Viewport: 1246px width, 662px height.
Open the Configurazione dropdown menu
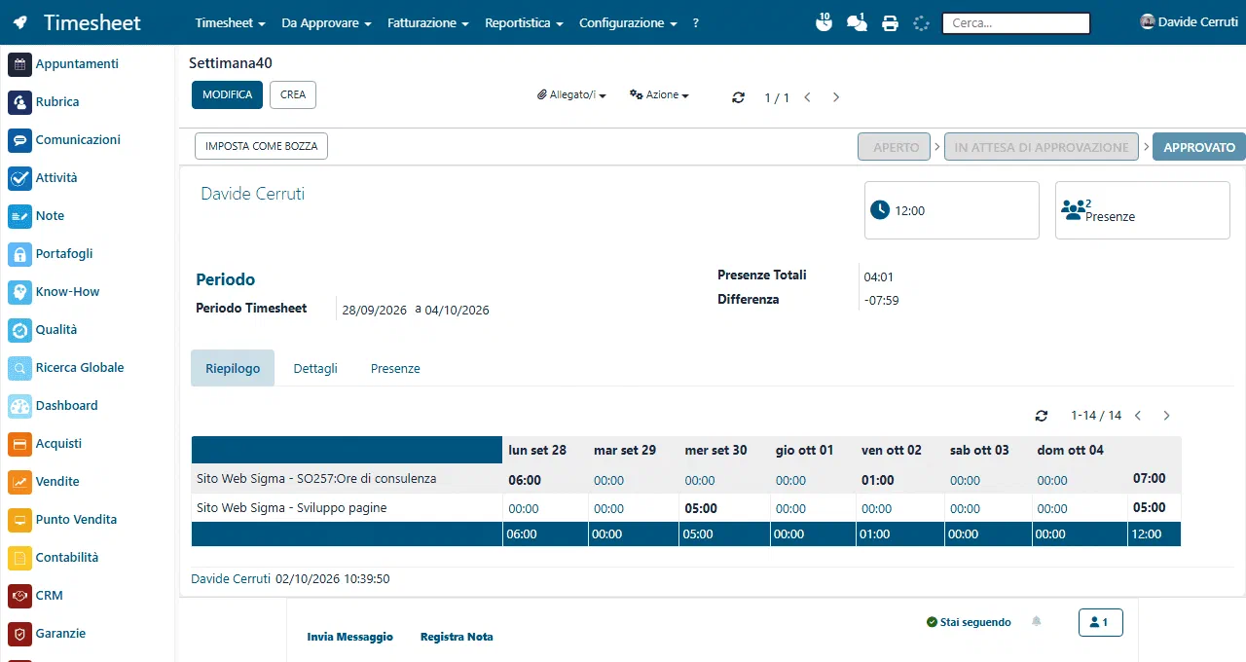pyautogui.click(x=628, y=22)
